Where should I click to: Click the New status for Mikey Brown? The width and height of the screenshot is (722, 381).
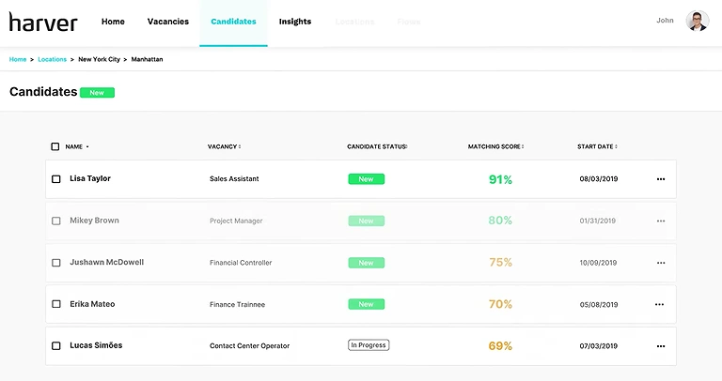[367, 221]
